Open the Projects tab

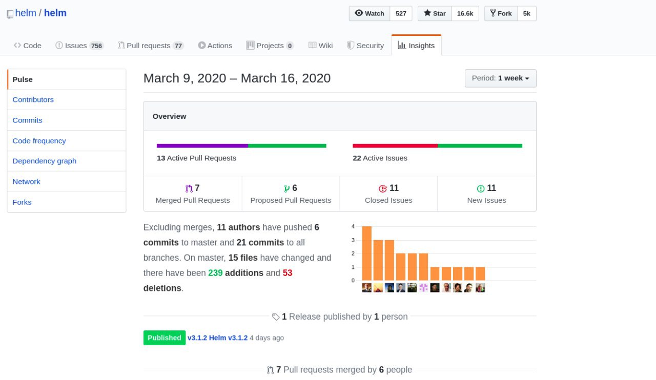point(270,46)
